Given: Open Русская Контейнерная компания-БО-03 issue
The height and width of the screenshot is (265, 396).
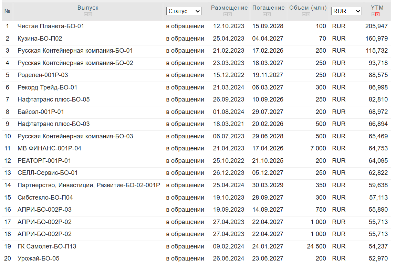Looking at the screenshot, I should (75, 137).
